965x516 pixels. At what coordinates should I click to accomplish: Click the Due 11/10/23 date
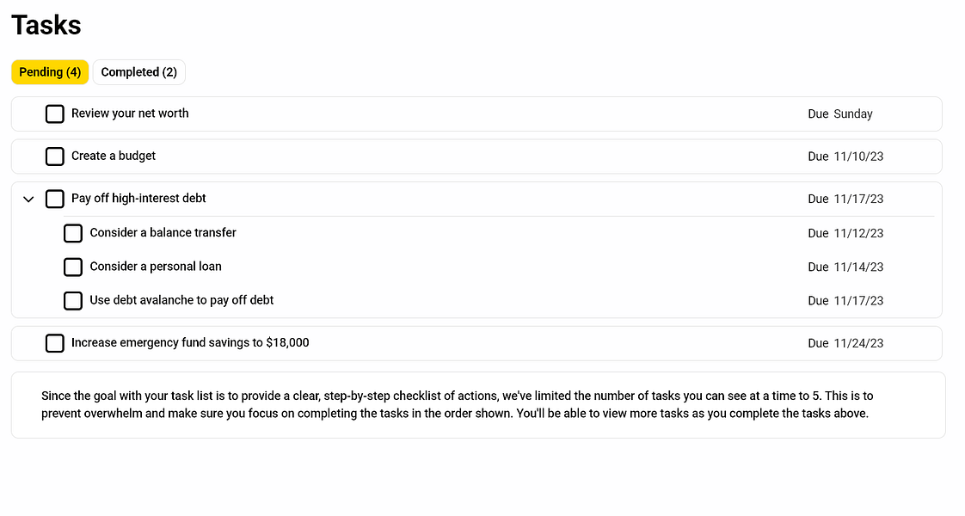pyautogui.click(x=845, y=157)
